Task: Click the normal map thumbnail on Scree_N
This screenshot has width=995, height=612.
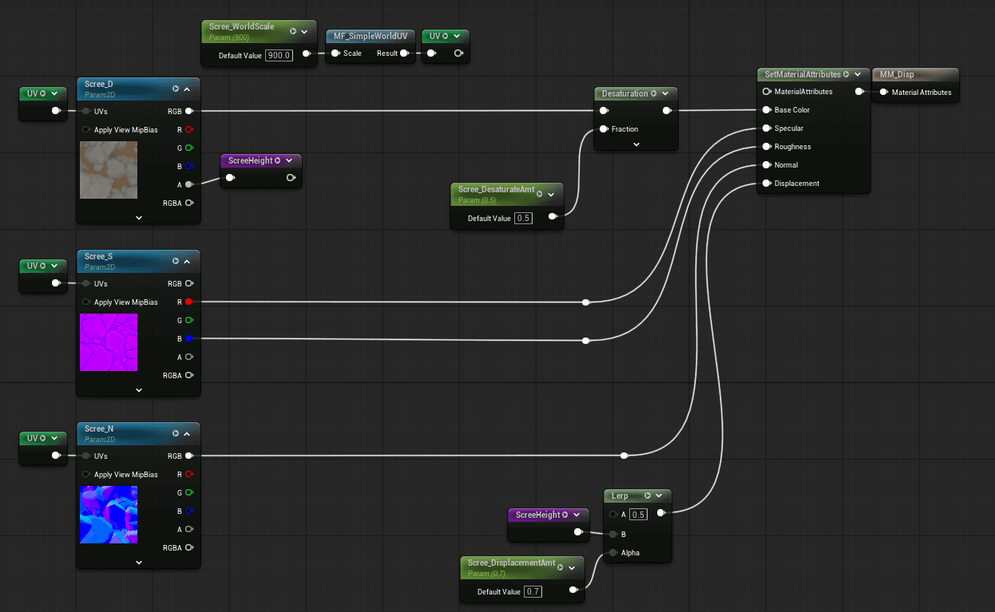Action: pyautogui.click(x=108, y=515)
